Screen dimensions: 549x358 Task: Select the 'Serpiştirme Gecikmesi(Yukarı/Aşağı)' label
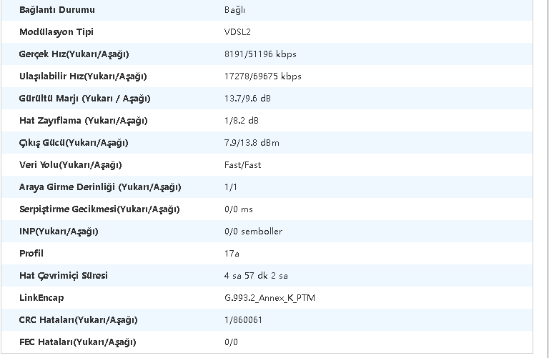coord(99,209)
